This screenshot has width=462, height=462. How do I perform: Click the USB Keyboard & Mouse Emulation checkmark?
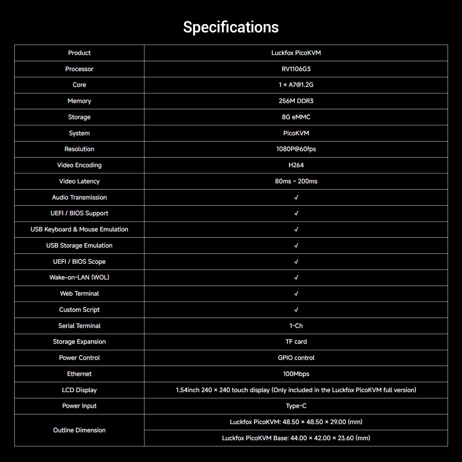pos(296,229)
